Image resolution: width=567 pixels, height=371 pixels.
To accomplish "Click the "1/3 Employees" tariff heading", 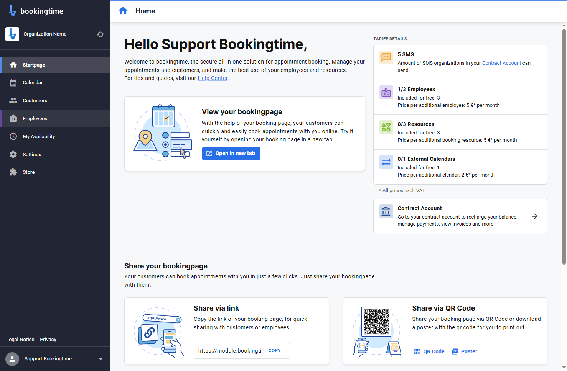I will coord(416,89).
